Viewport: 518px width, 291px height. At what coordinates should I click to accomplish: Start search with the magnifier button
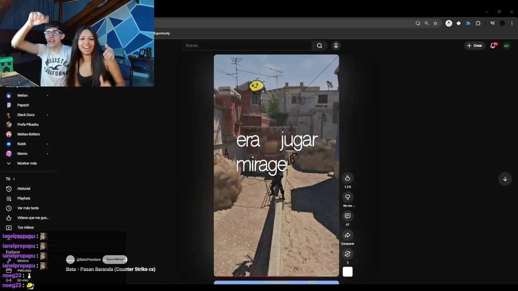pos(320,46)
